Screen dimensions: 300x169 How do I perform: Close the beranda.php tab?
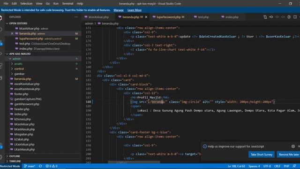click(146, 17)
